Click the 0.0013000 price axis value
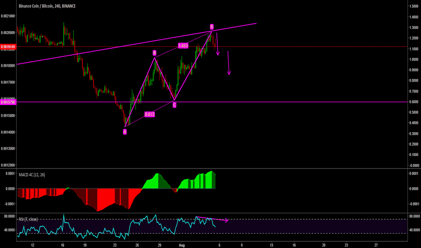 point(8,148)
